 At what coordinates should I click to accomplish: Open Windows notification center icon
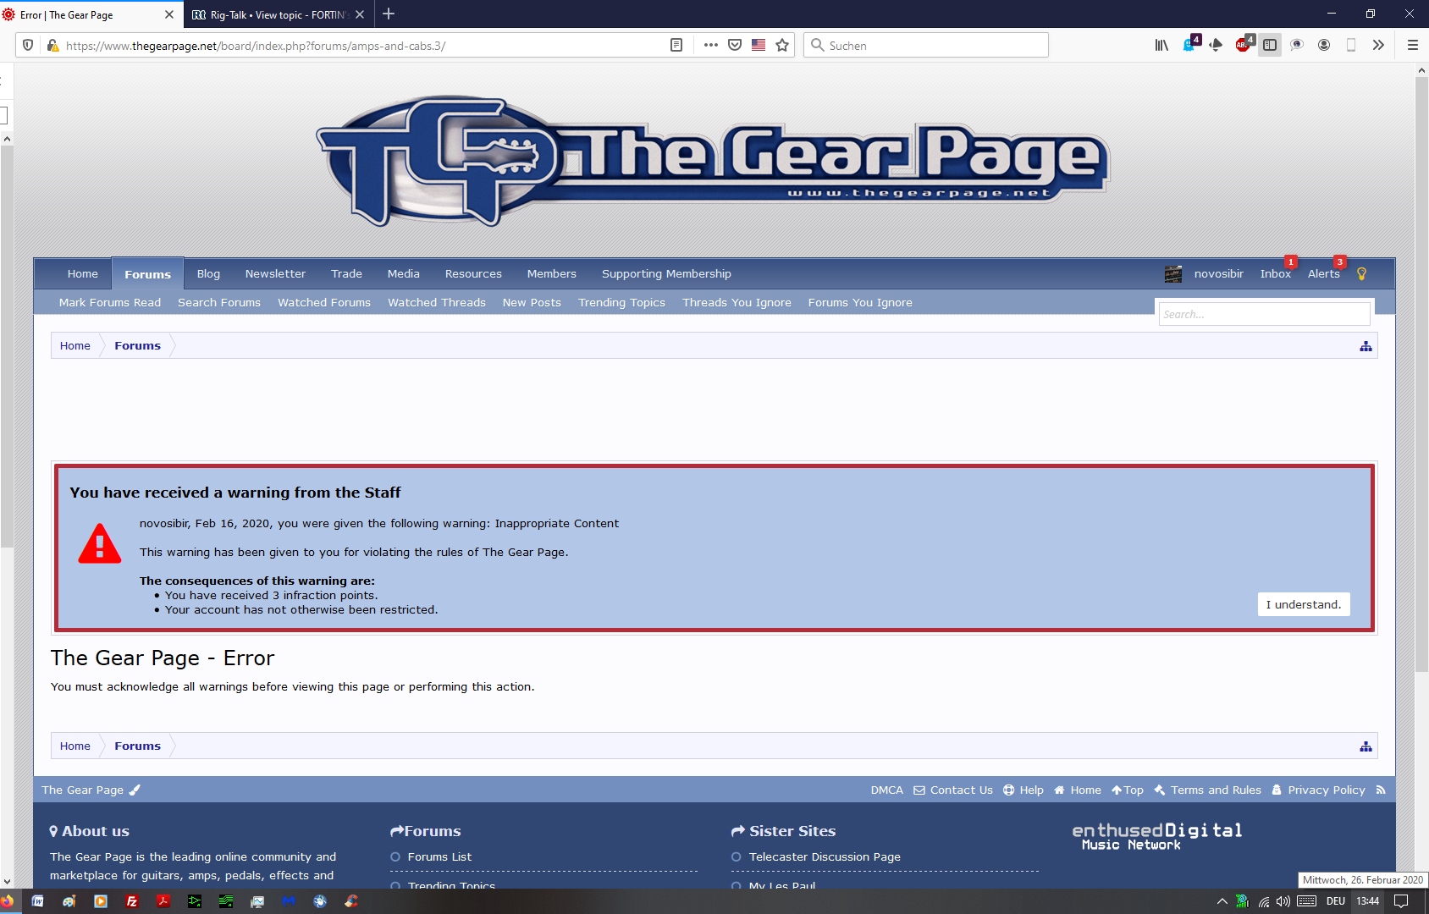1401,901
